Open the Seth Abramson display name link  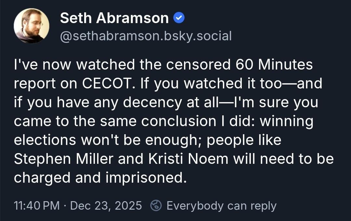pyautogui.click(x=114, y=19)
